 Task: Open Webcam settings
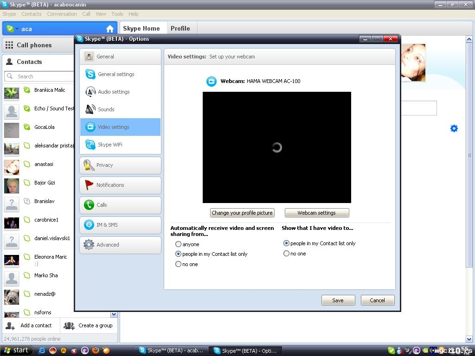(x=317, y=213)
